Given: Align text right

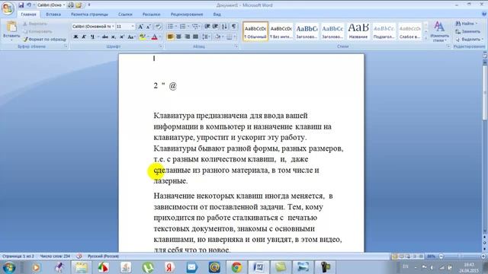Looking at the screenshot, I should [x=187, y=37].
